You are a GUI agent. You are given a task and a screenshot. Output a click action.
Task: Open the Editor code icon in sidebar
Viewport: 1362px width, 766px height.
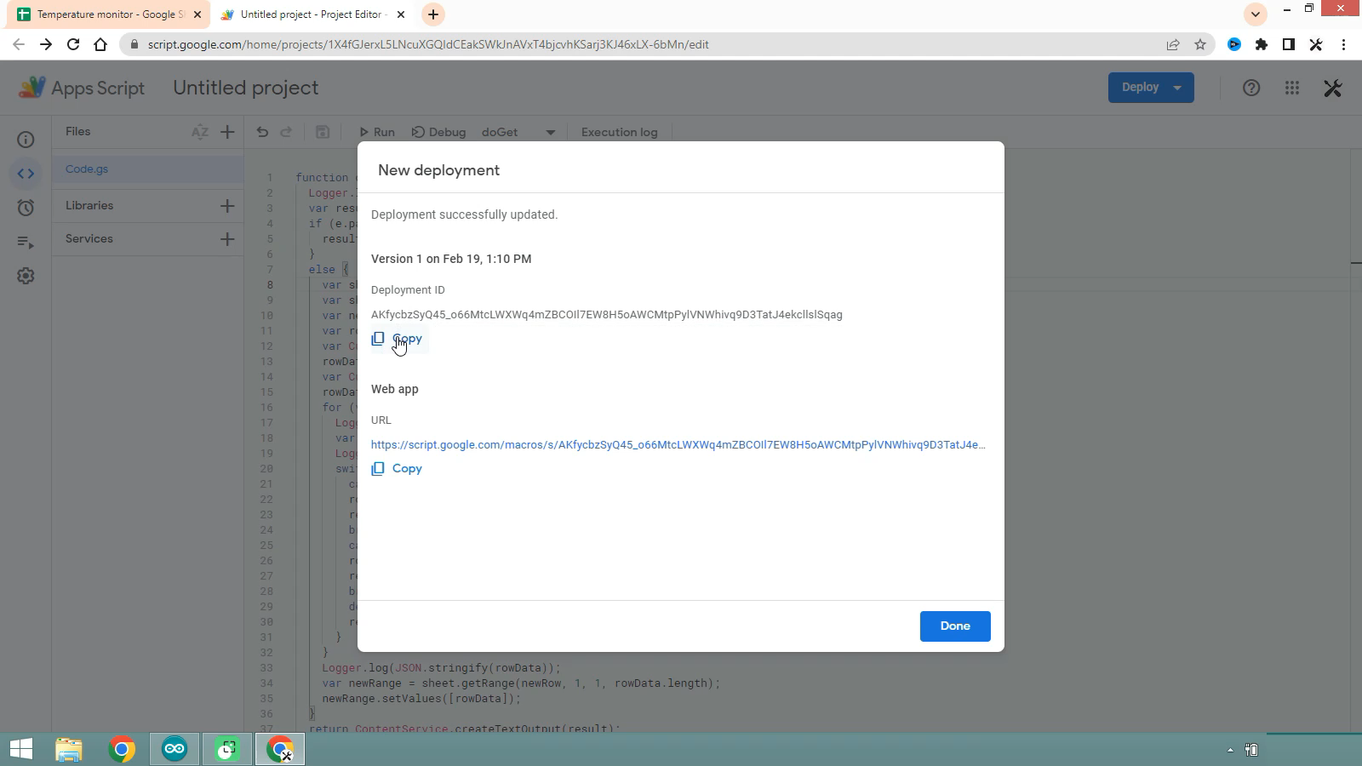(26, 174)
